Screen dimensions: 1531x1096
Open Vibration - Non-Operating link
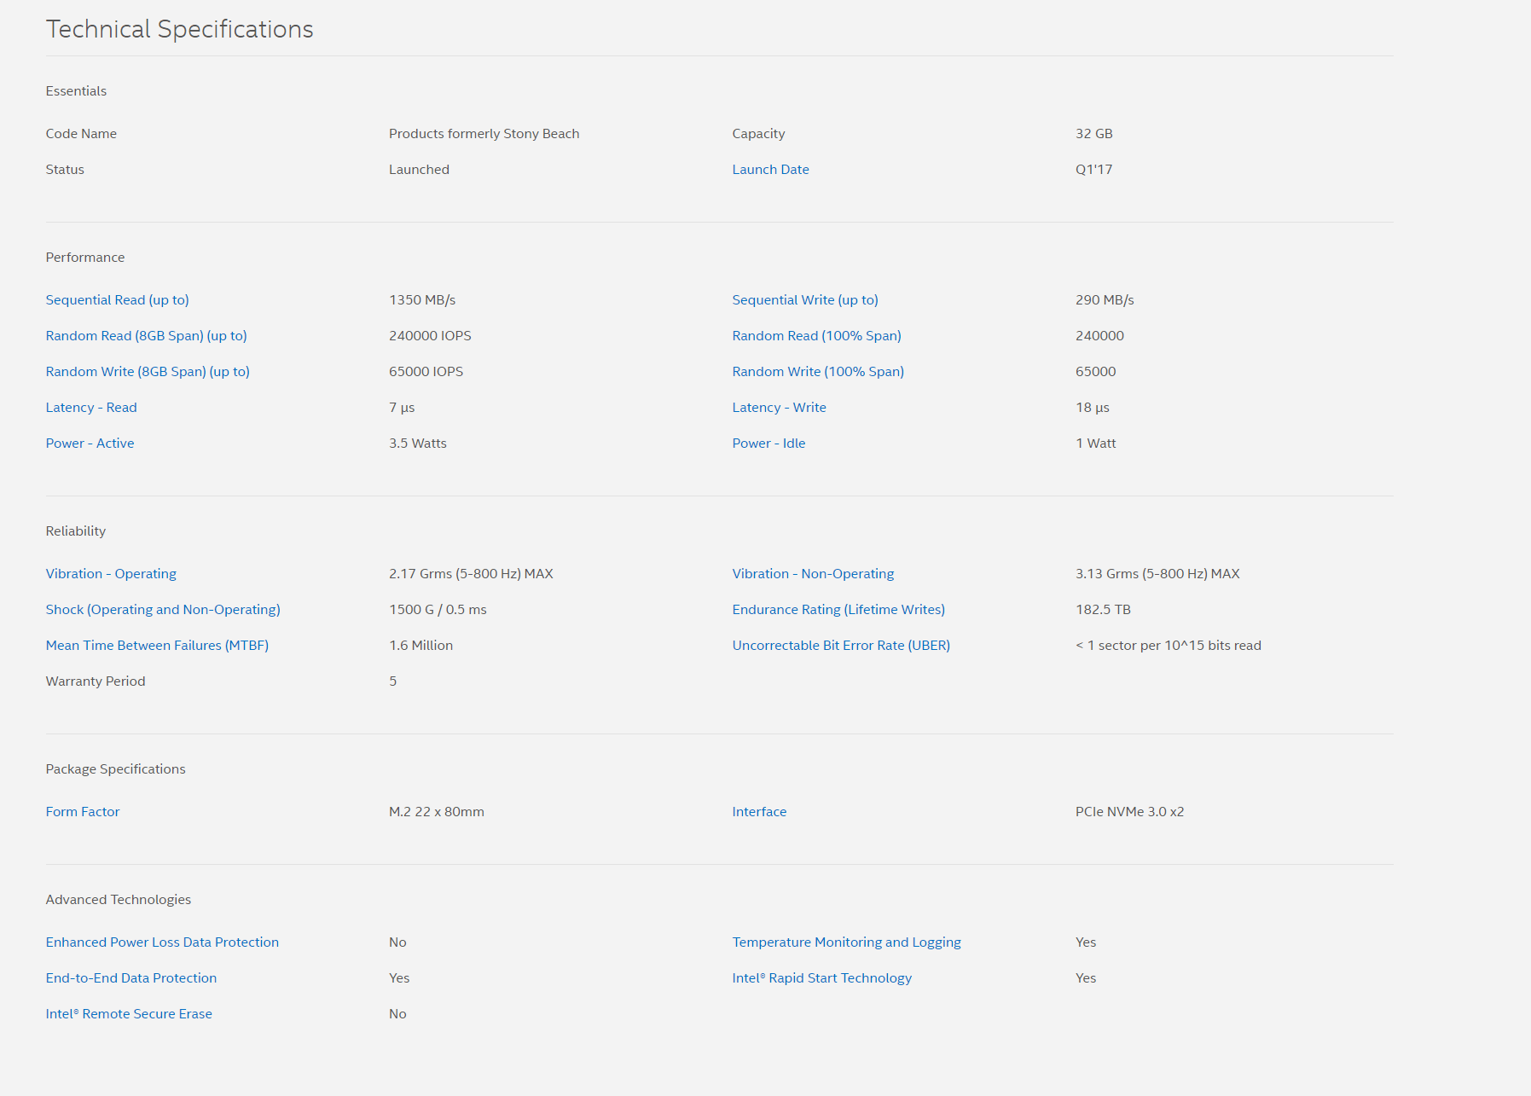click(x=813, y=574)
